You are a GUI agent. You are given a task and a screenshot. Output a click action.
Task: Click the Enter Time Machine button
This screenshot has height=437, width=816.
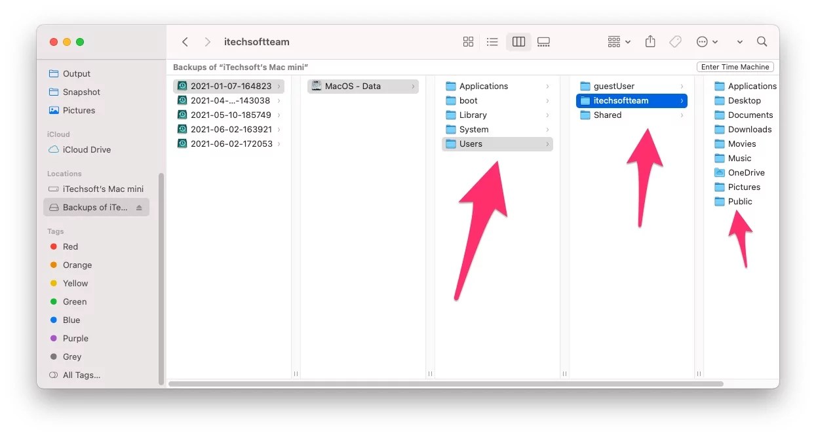tap(735, 66)
